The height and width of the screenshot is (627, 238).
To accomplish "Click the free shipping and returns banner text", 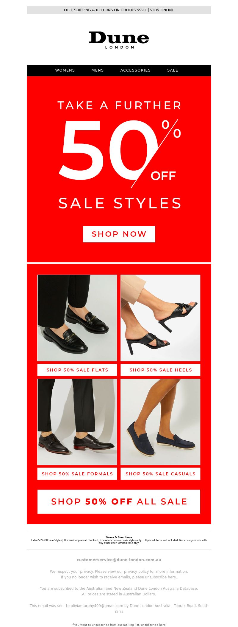I will pos(105,10).
